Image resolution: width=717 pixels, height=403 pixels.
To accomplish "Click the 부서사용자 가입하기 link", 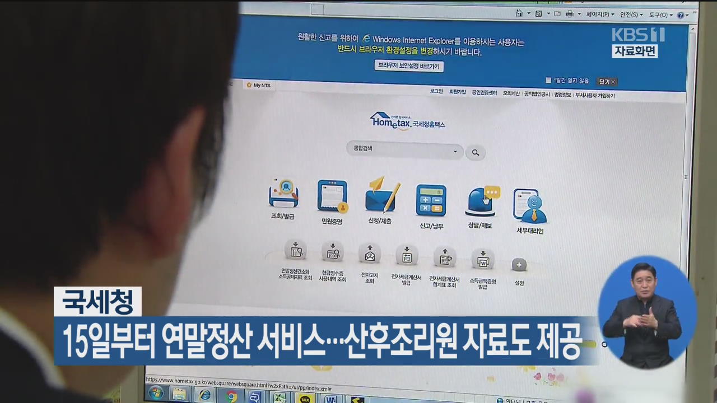I will [x=595, y=96].
